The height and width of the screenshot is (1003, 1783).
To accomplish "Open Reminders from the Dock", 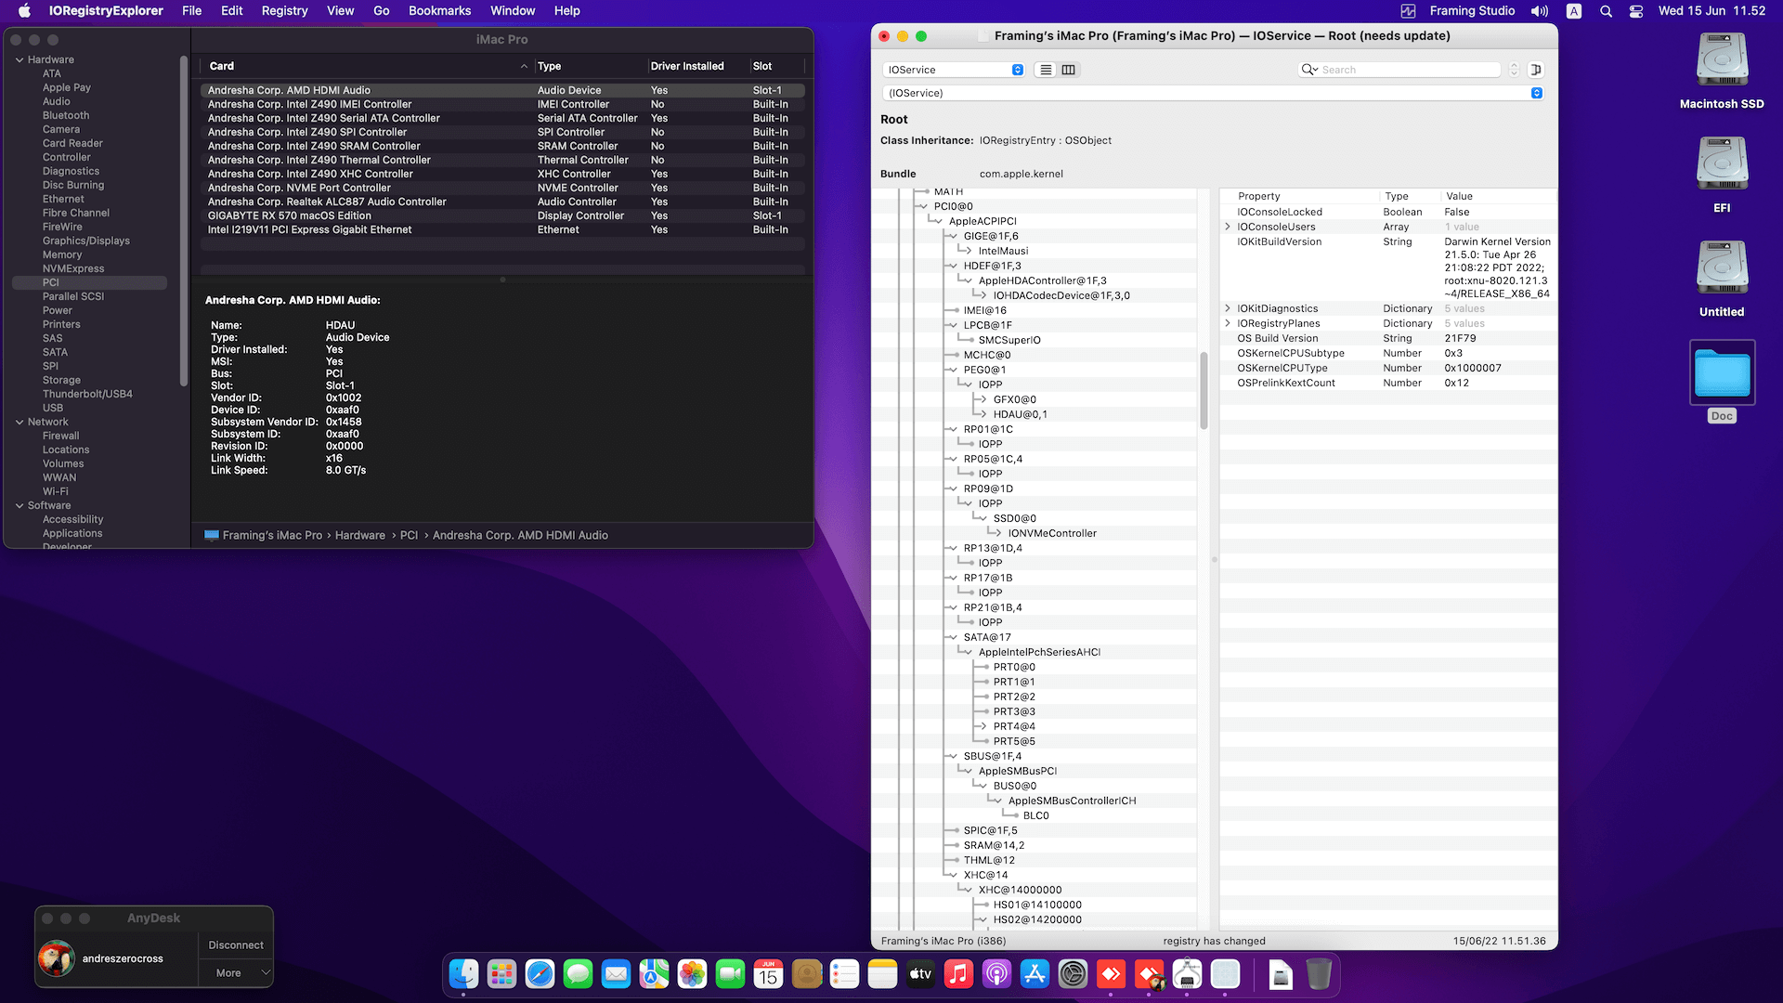I will tap(844, 974).
